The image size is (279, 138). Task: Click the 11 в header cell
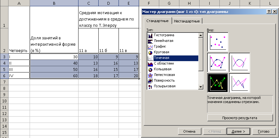129,41
